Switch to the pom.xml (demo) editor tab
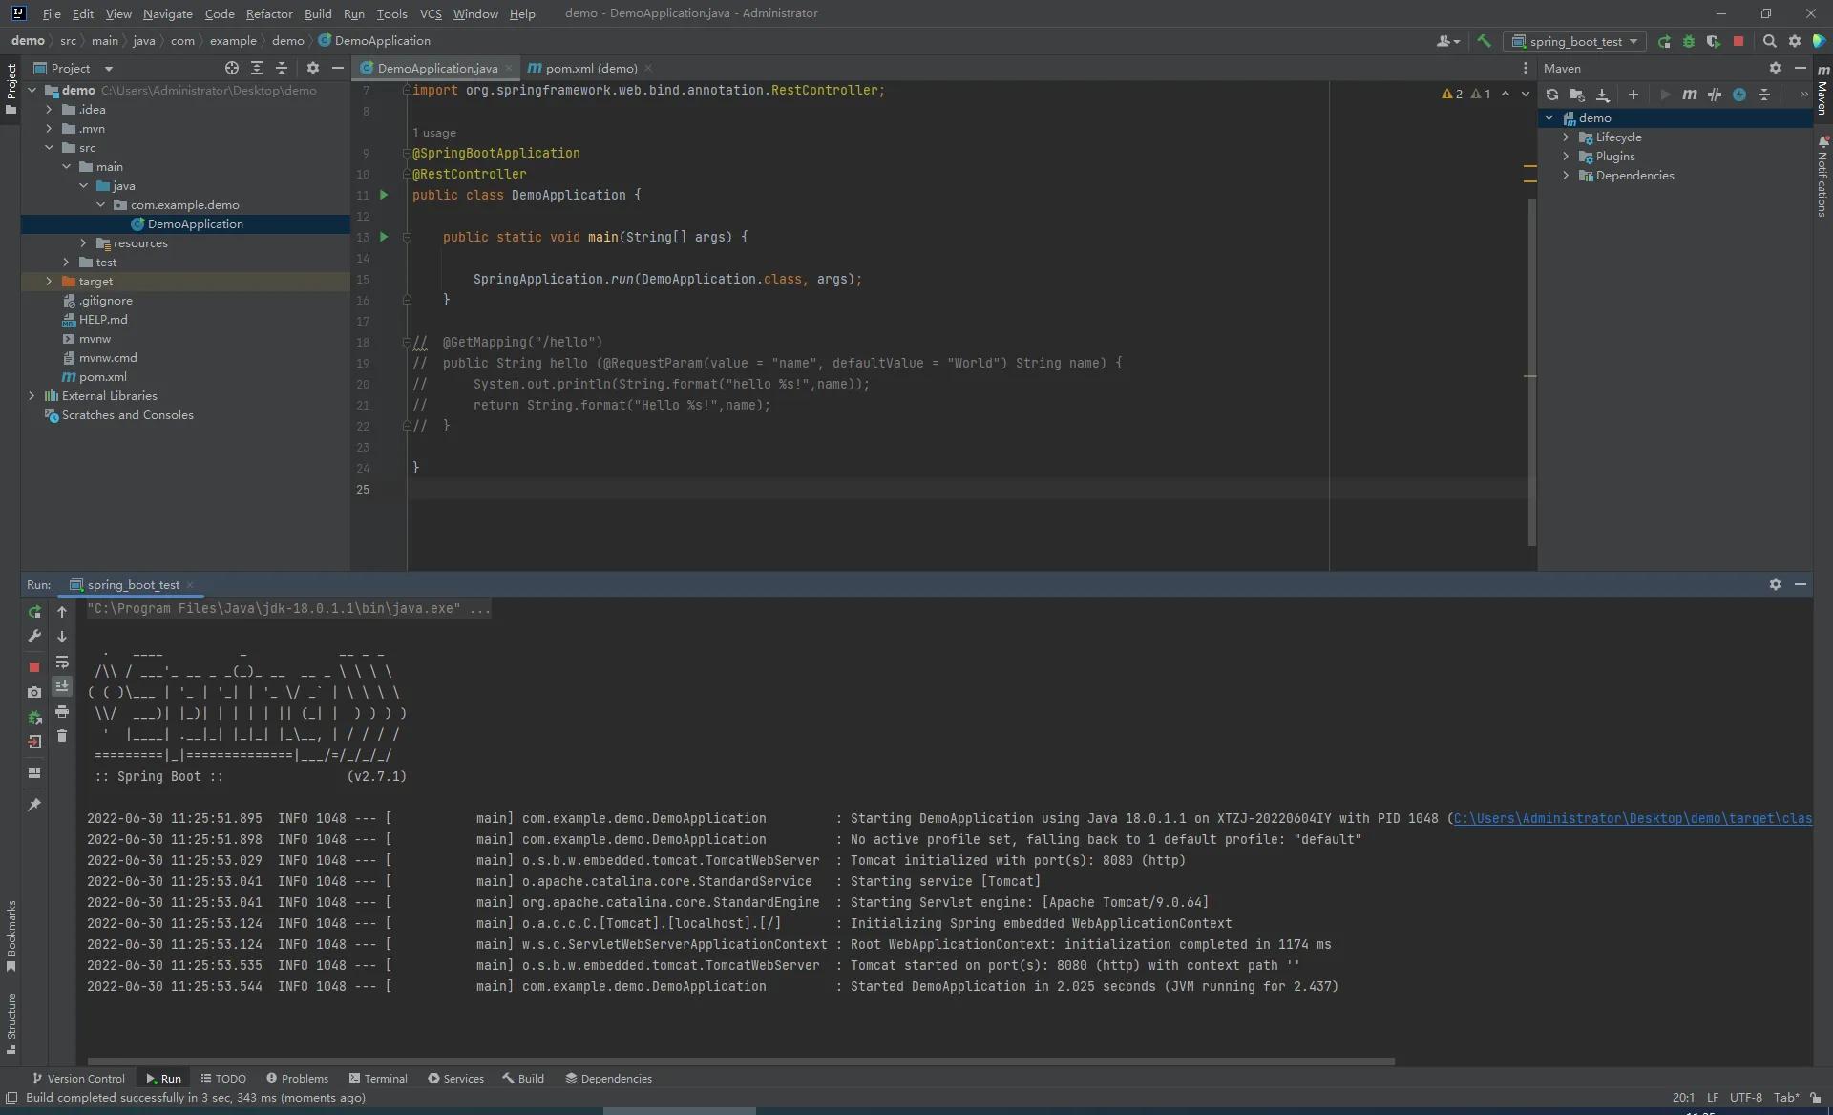Image resolution: width=1833 pixels, height=1115 pixels. pyautogui.click(x=589, y=68)
